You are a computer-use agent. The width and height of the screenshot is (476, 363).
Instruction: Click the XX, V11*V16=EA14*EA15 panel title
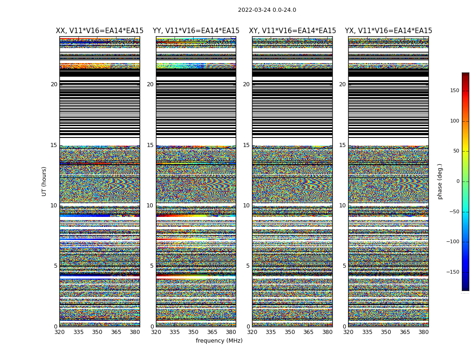tap(100, 31)
